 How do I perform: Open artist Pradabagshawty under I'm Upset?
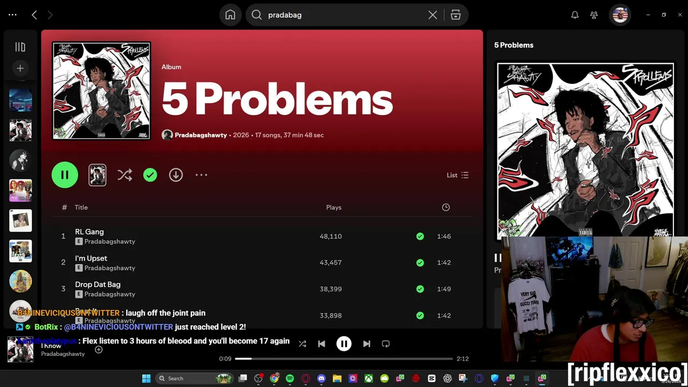(x=110, y=268)
